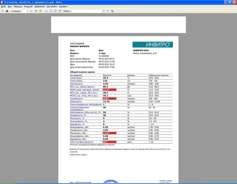Click the page number input field

point(26,11)
